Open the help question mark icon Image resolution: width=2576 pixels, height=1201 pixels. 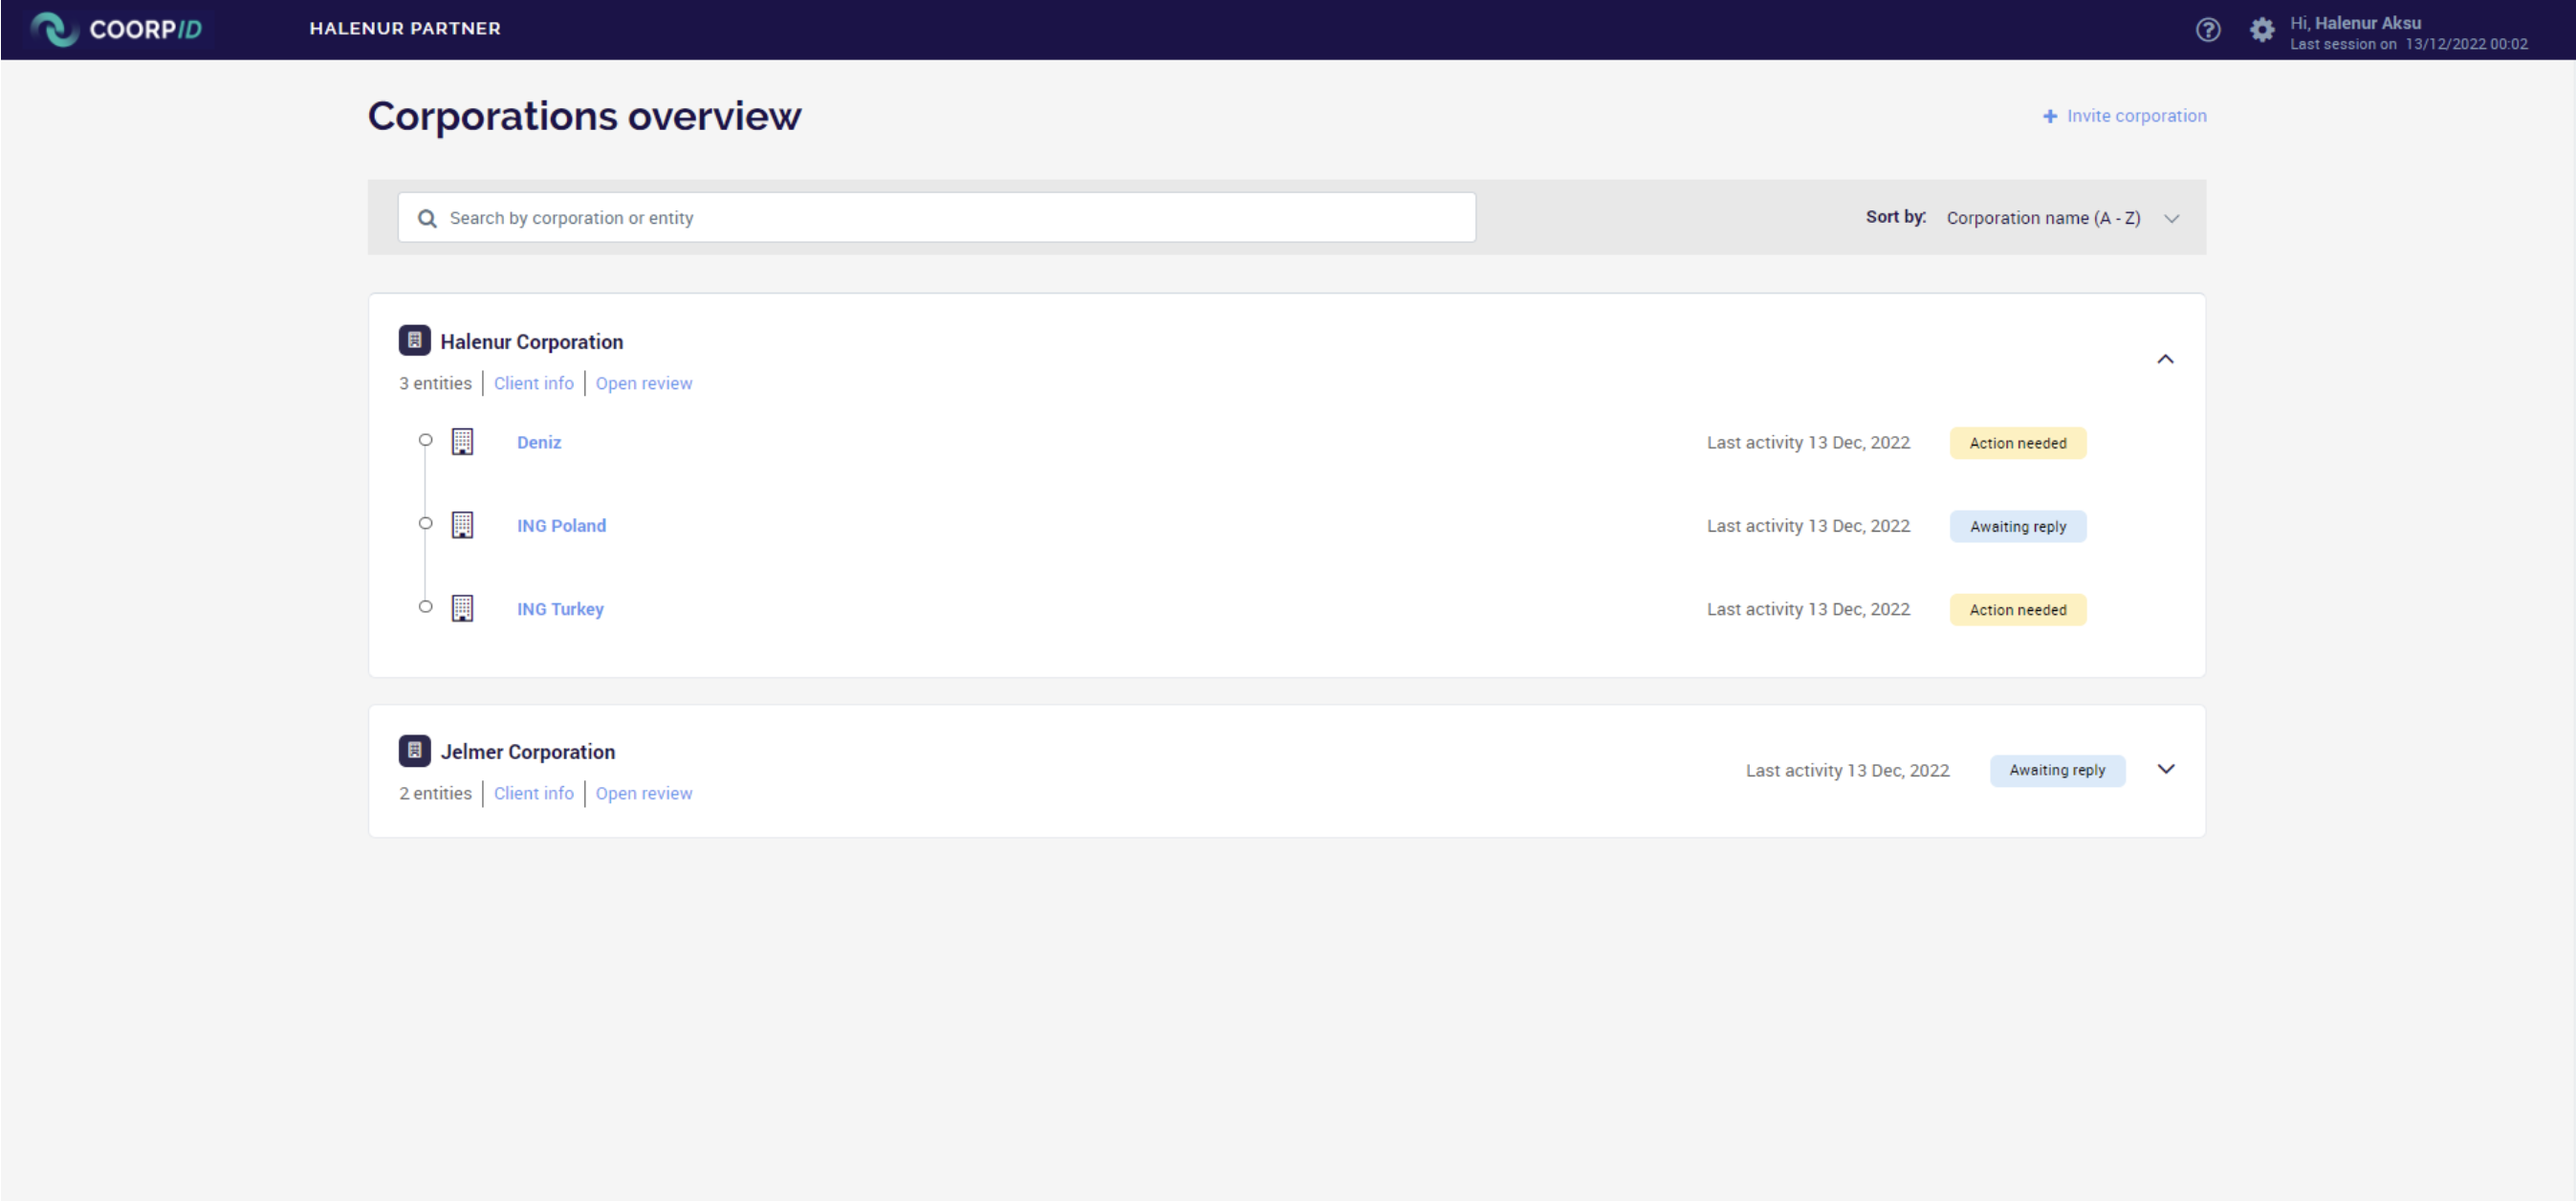(x=2208, y=30)
